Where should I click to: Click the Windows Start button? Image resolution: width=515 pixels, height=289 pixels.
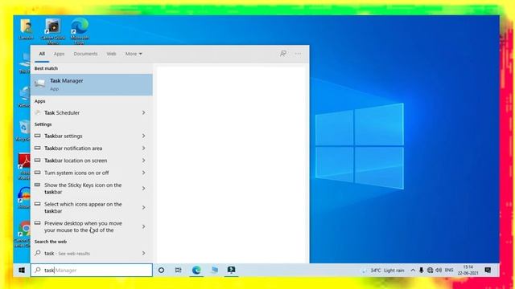pyautogui.click(x=22, y=270)
